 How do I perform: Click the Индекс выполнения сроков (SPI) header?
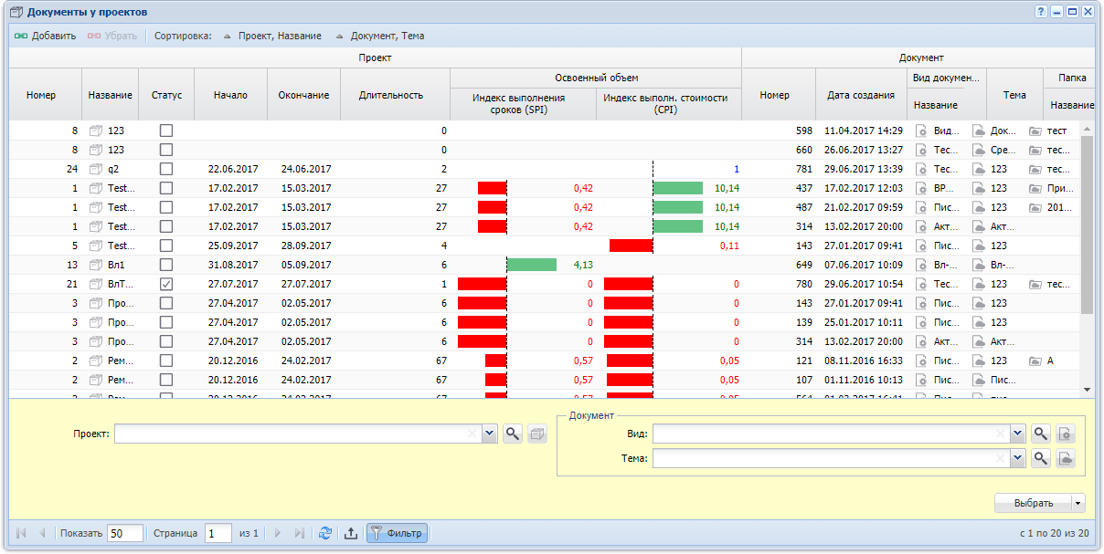523,104
